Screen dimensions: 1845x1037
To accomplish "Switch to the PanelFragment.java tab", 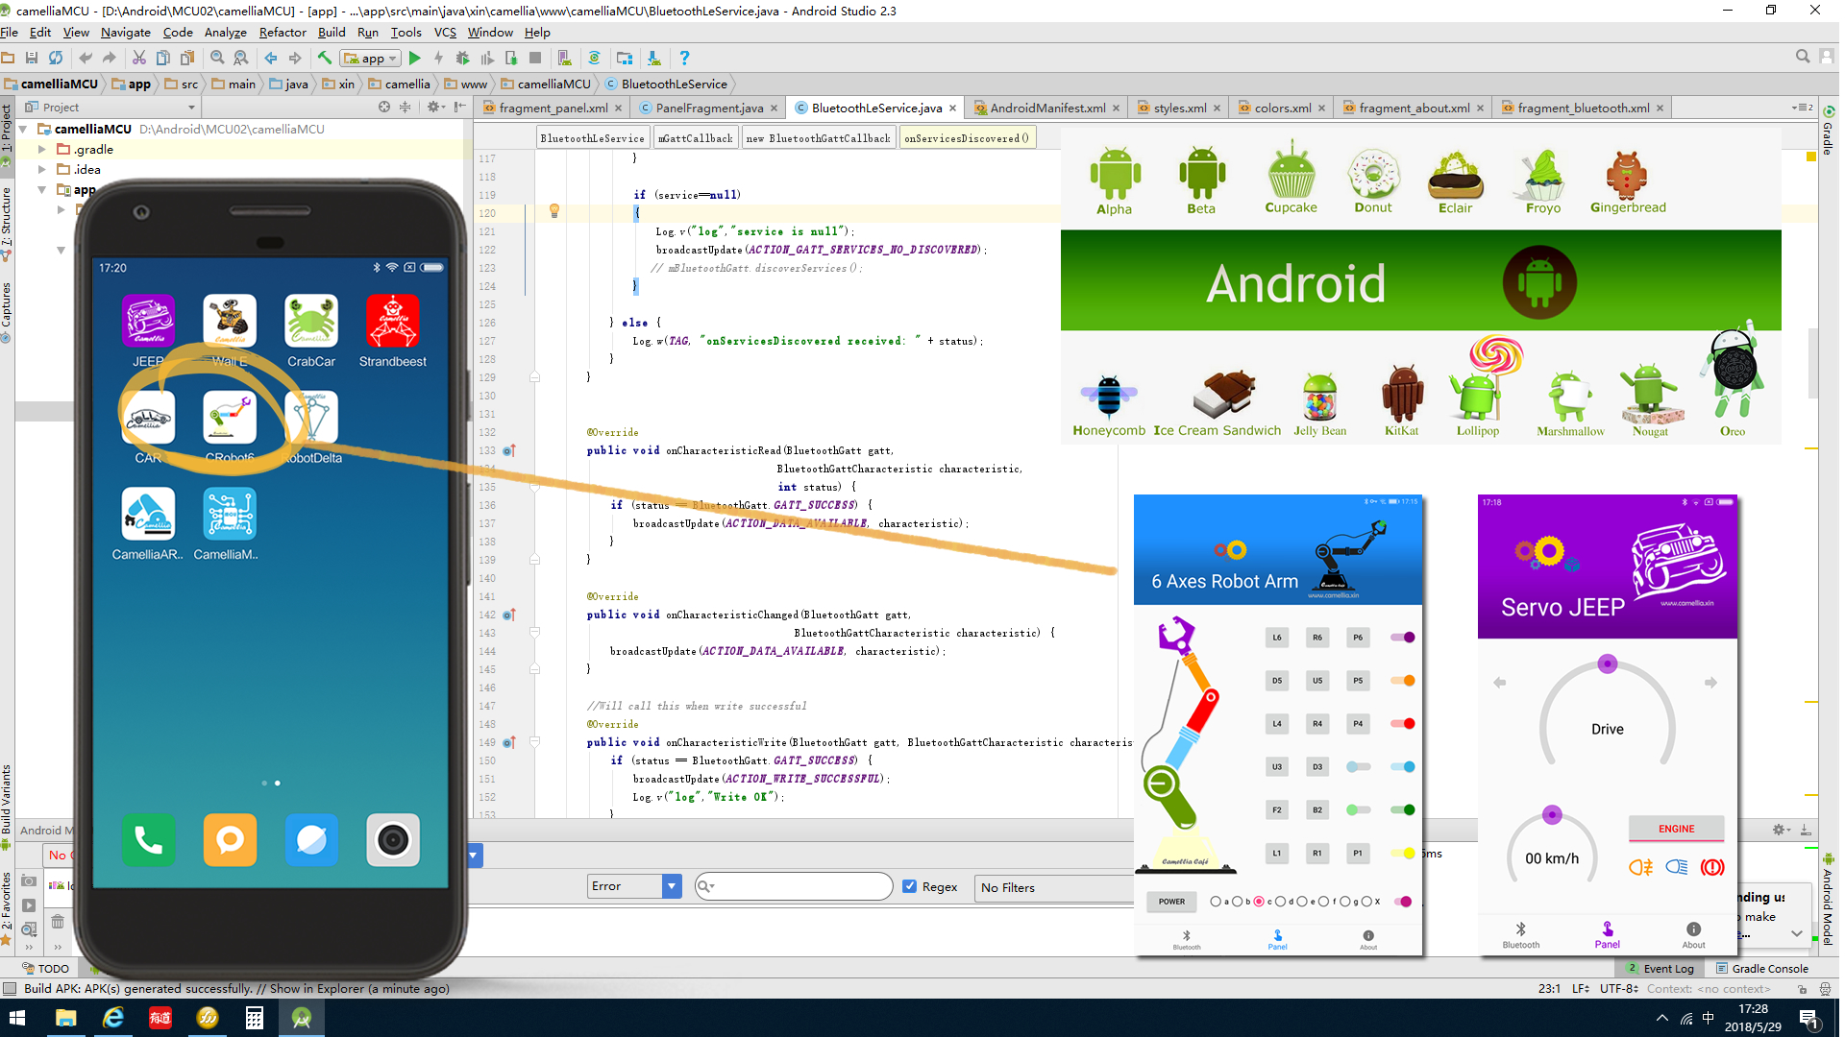I will tap(709, 108).
